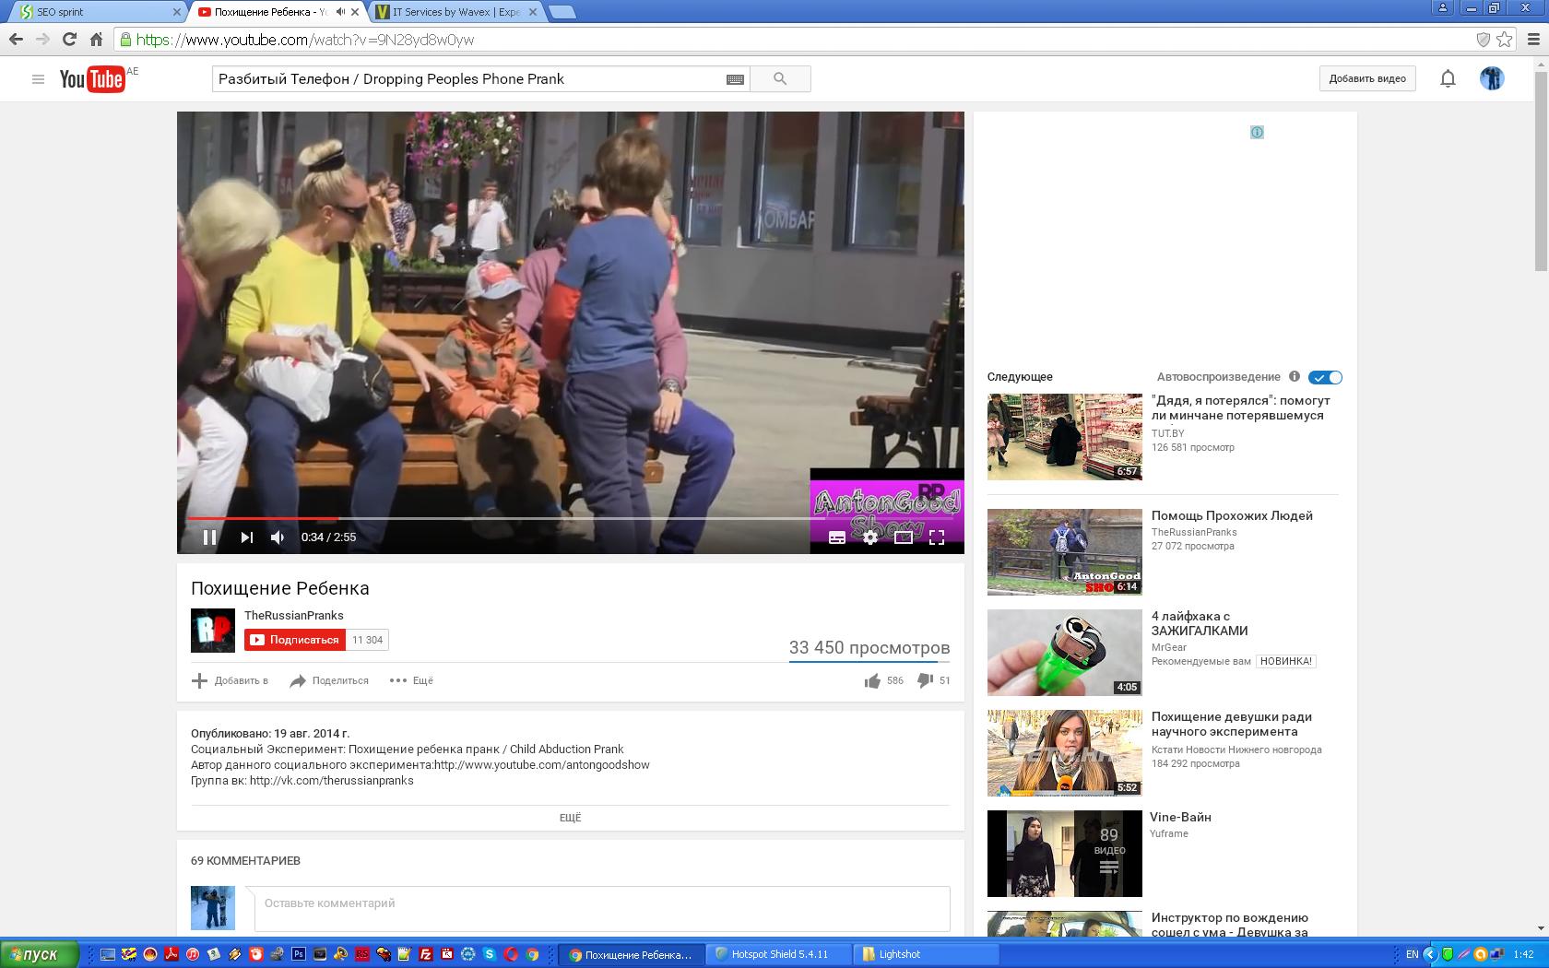Open the vk.com/therussianpranks link
This screenshot has height=968, width=1549.
[x=332, y=781]
